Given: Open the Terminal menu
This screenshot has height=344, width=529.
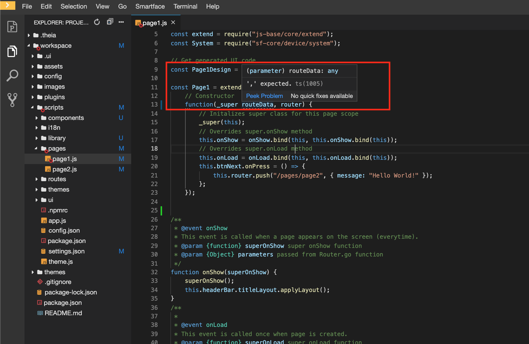Looking at the screenshot, I should (x=185, y=6).
